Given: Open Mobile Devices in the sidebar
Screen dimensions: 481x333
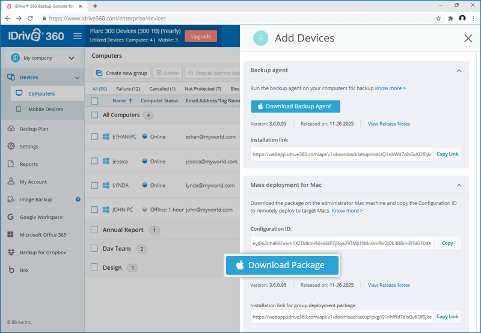Looking at the screenshot, I should pos(46,109).
